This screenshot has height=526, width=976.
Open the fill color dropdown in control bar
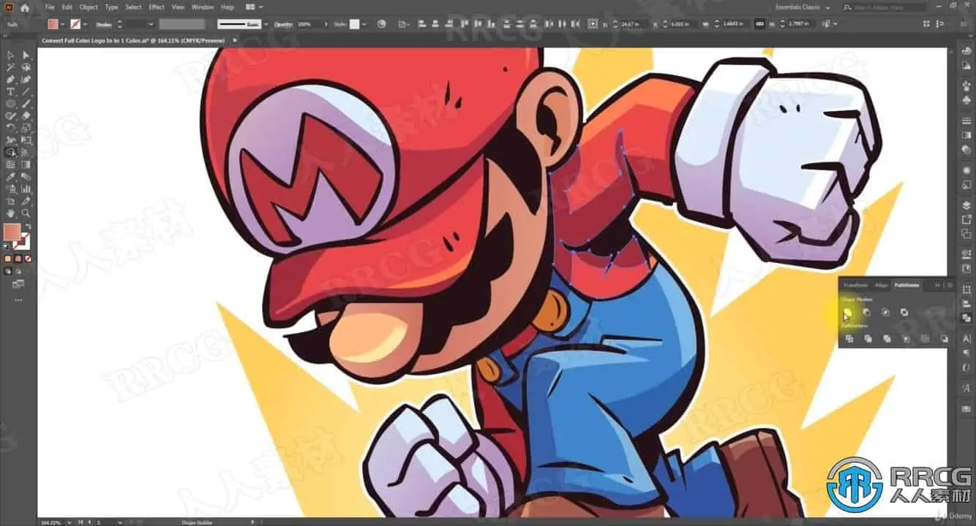click(64, 24)
